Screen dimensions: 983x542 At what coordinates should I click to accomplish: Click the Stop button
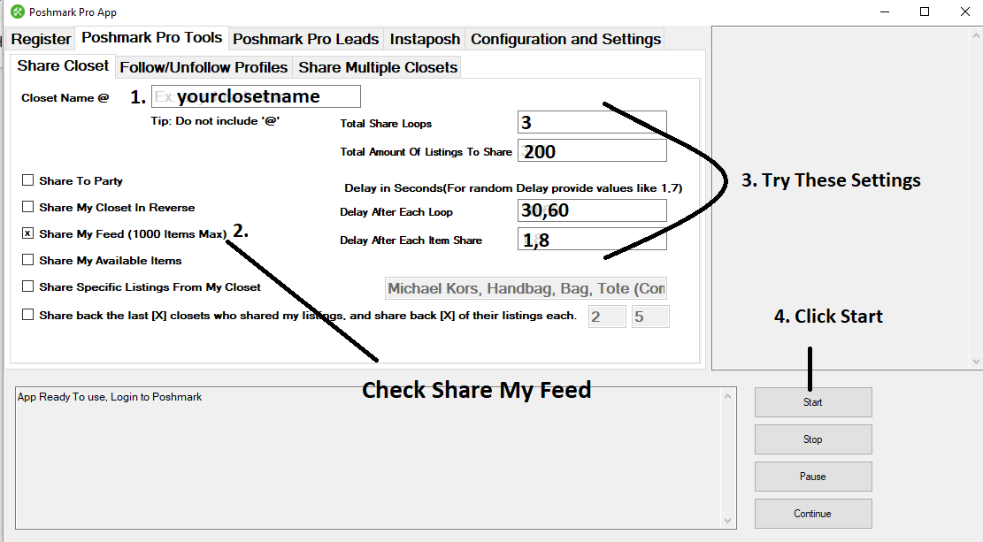(813, 439)
